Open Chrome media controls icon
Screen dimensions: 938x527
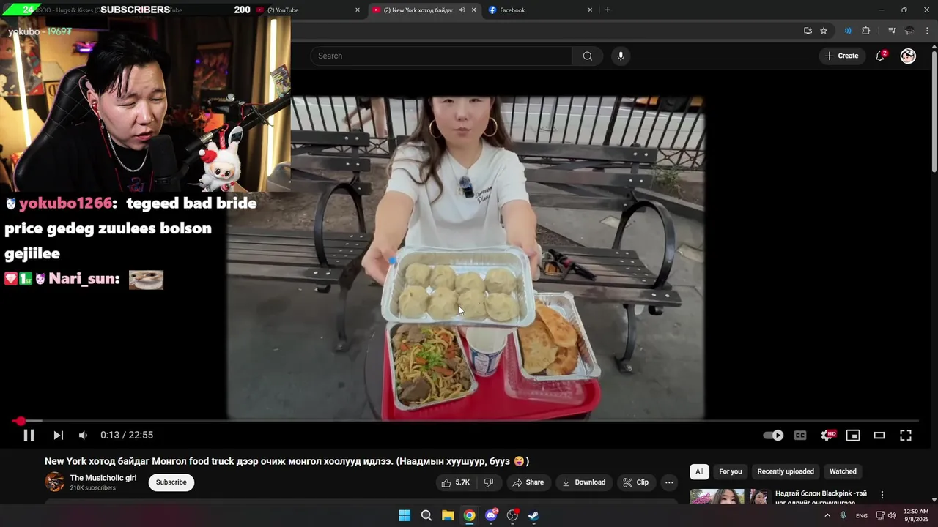(x=892, y=31)
